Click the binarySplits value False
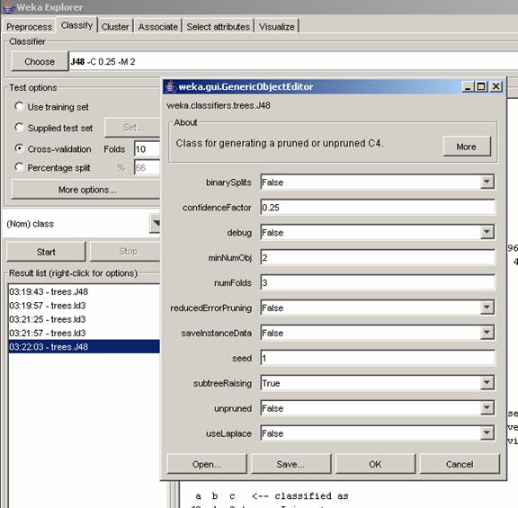Image resolution: width=518 pixels, height=508 pixels. click(272, 183)
